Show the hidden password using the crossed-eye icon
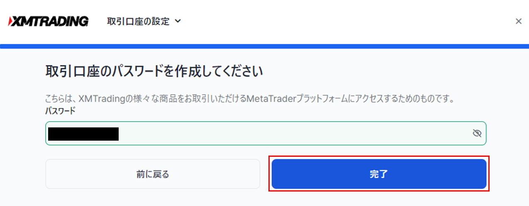The height and width of the screenshot is (206, 529). pyautogui.click(x=477, y=133)
